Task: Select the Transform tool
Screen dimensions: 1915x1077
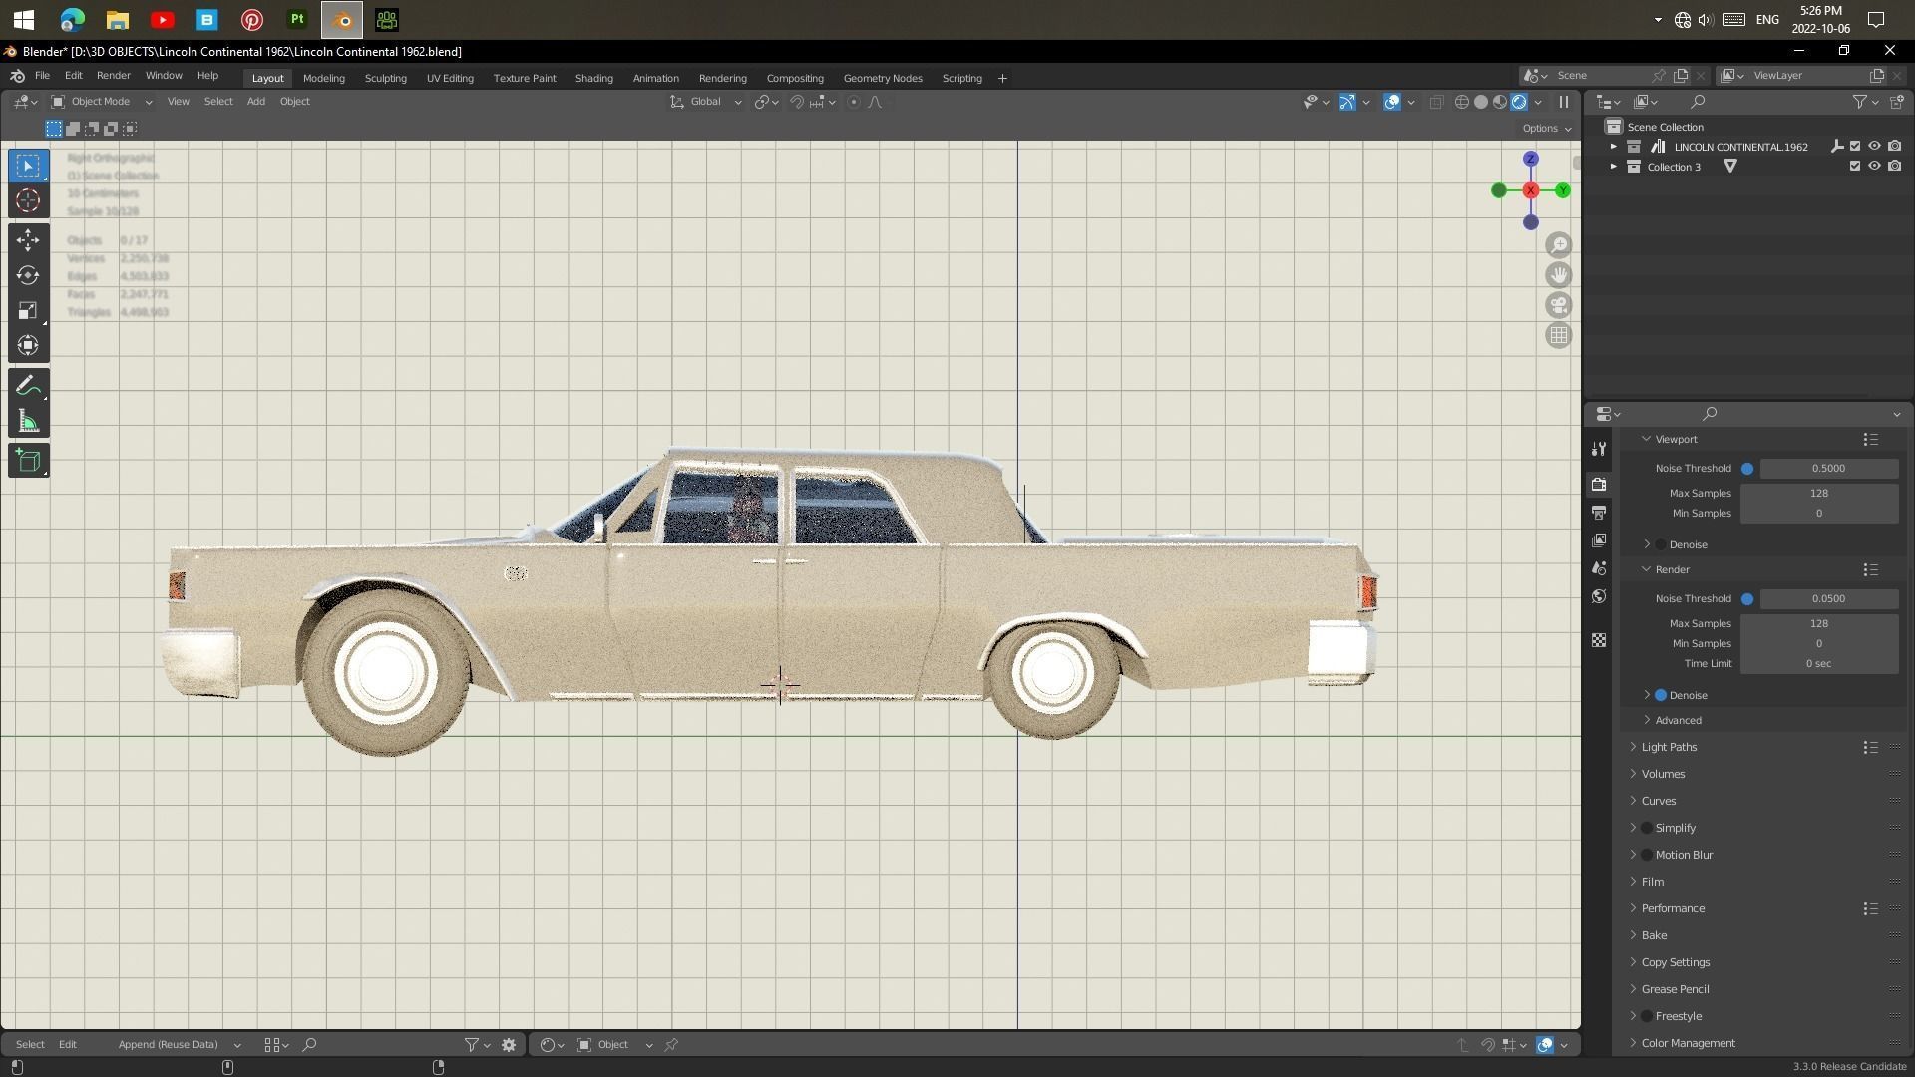Action: point(28,345)
